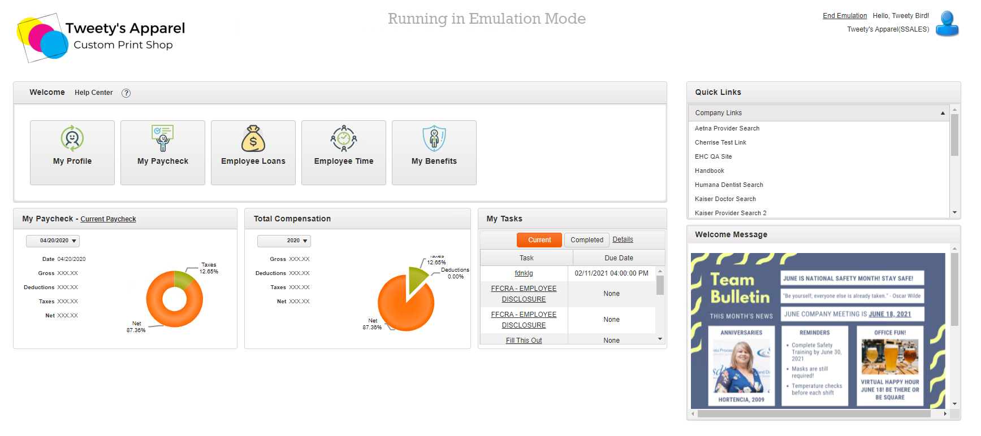The width and height of the screenshot is (981, 436).
Task: Click the Quick Links scrollbar down arrow
Action: [x=954, y=213]
